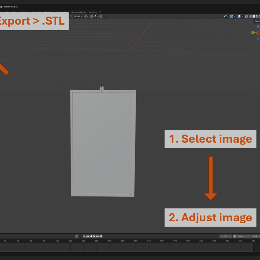
Task: Toggle X-ray view in viewport header
Action: click(247, 16)
